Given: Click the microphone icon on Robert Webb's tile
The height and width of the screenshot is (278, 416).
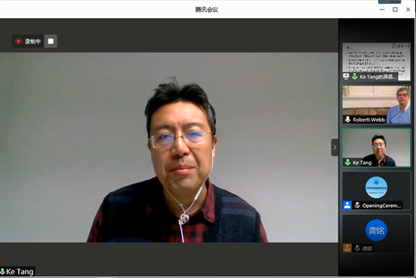Looking at the screenshot, I should tap(347, 119).
